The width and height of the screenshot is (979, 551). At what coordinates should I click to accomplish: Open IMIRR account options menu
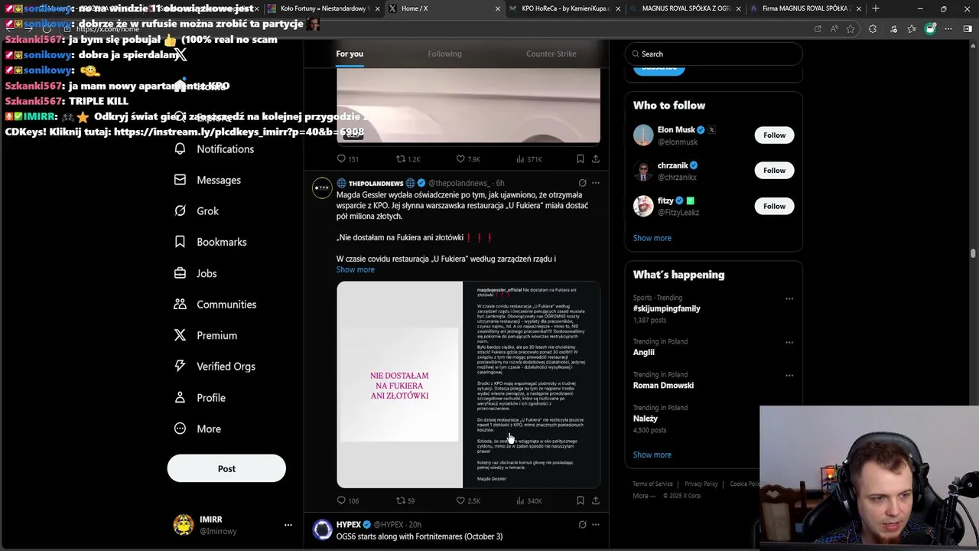click(x=288, y=525)
